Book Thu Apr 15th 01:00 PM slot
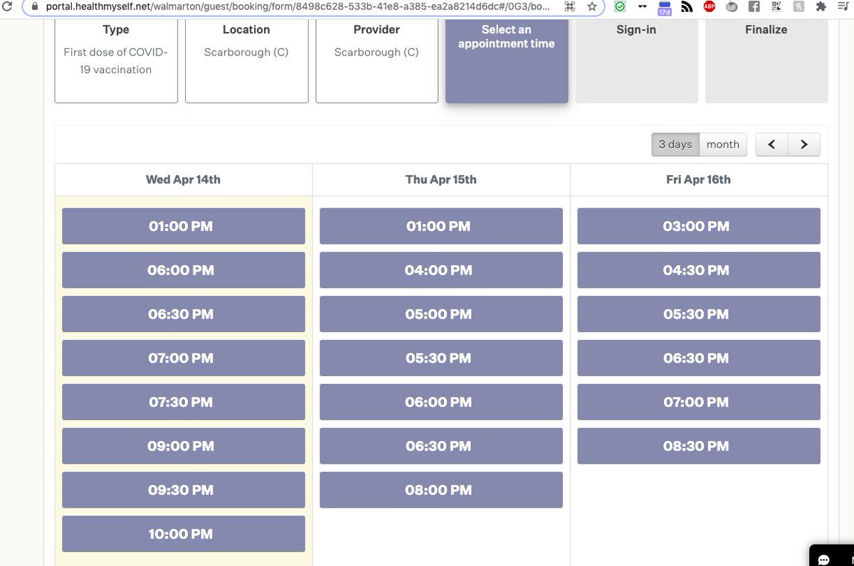 coord(441,226)
